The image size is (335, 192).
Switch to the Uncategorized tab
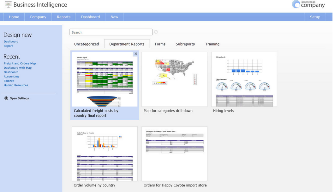(x=86, y=44)
